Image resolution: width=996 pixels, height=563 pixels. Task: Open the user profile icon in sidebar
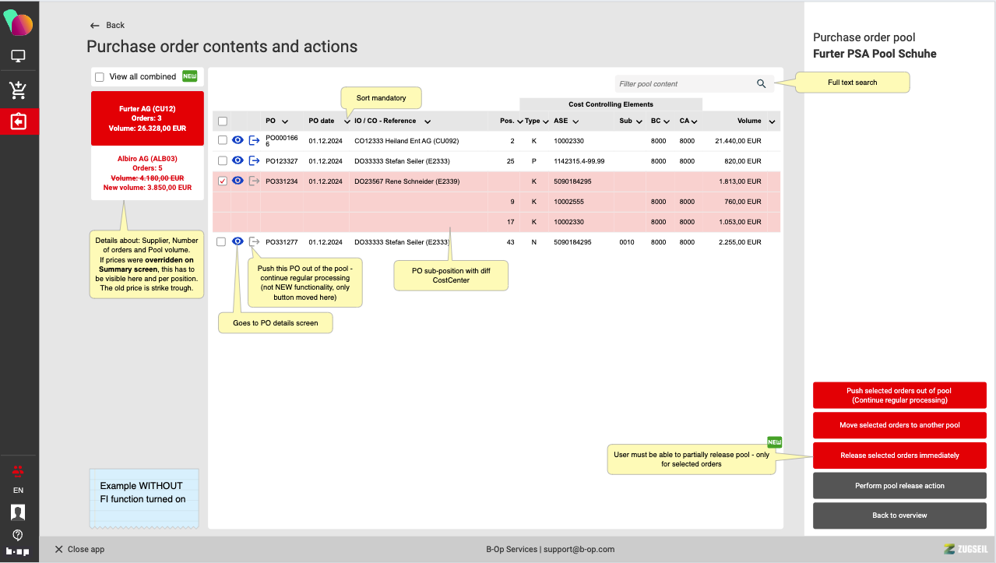(18, 512)
